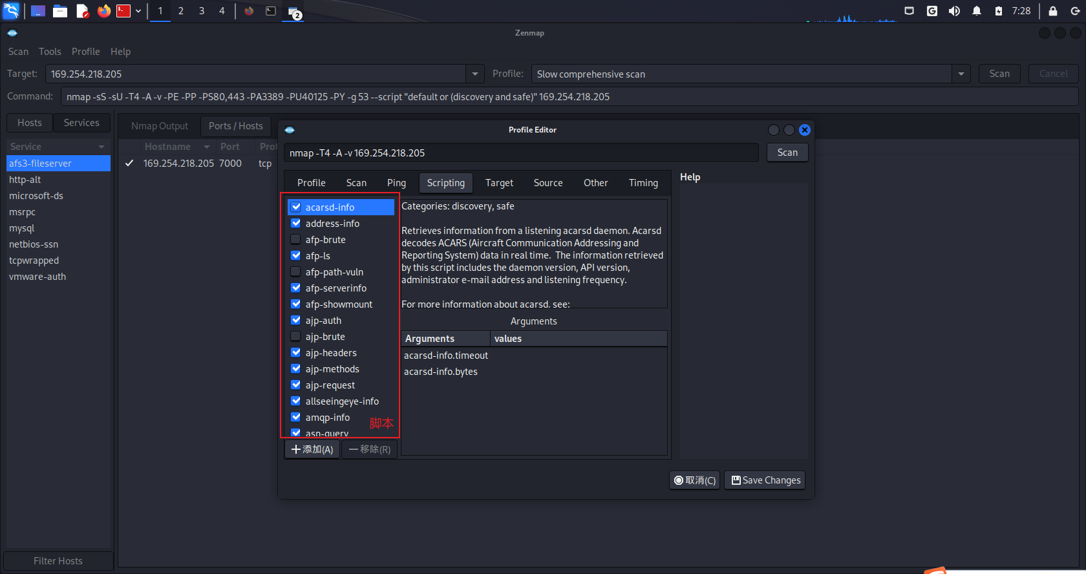Select the vmware-auth service
1086x574 pixels.
(58, 277)
